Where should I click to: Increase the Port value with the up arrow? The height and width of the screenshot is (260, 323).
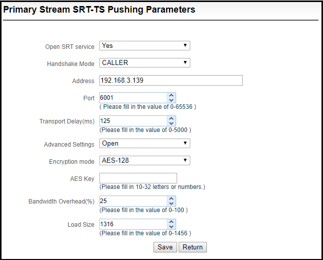pos(171,95)
